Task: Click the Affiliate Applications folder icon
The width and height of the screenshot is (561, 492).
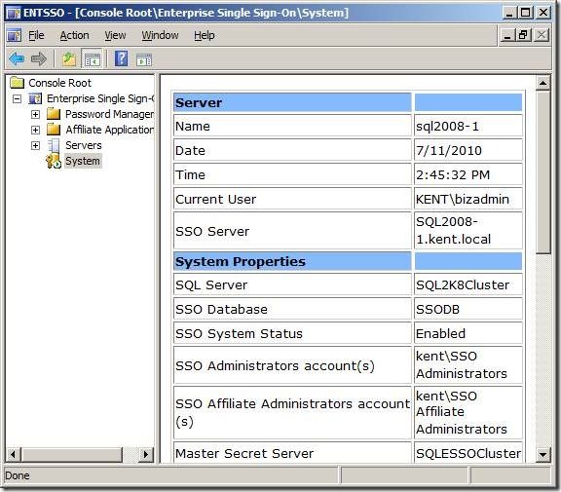Action: click(x=54, y=130)
